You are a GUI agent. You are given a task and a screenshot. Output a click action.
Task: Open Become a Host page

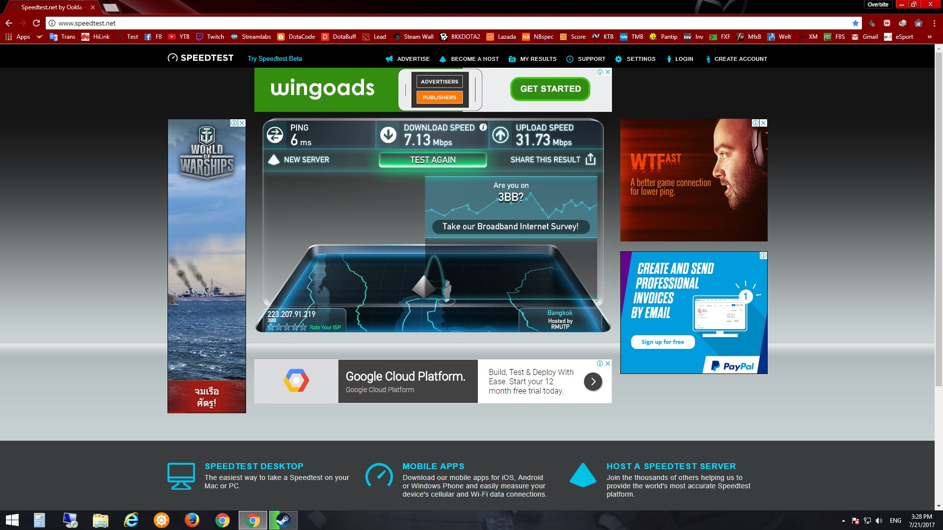tap(469, 59)
